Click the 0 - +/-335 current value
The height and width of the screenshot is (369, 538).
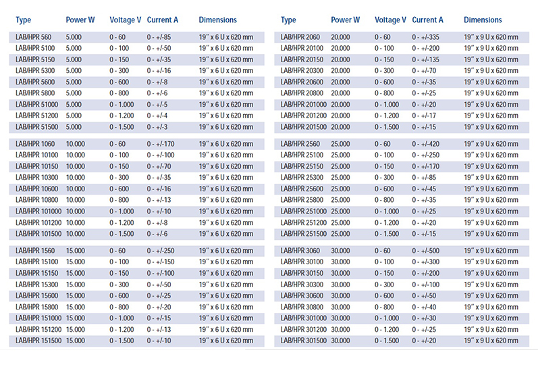click(x=426, y=37)
